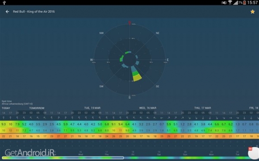Select the 6.6 wind speed cell
The width and height of the screenshot is (259, 161).
click(x=217, y=124)
